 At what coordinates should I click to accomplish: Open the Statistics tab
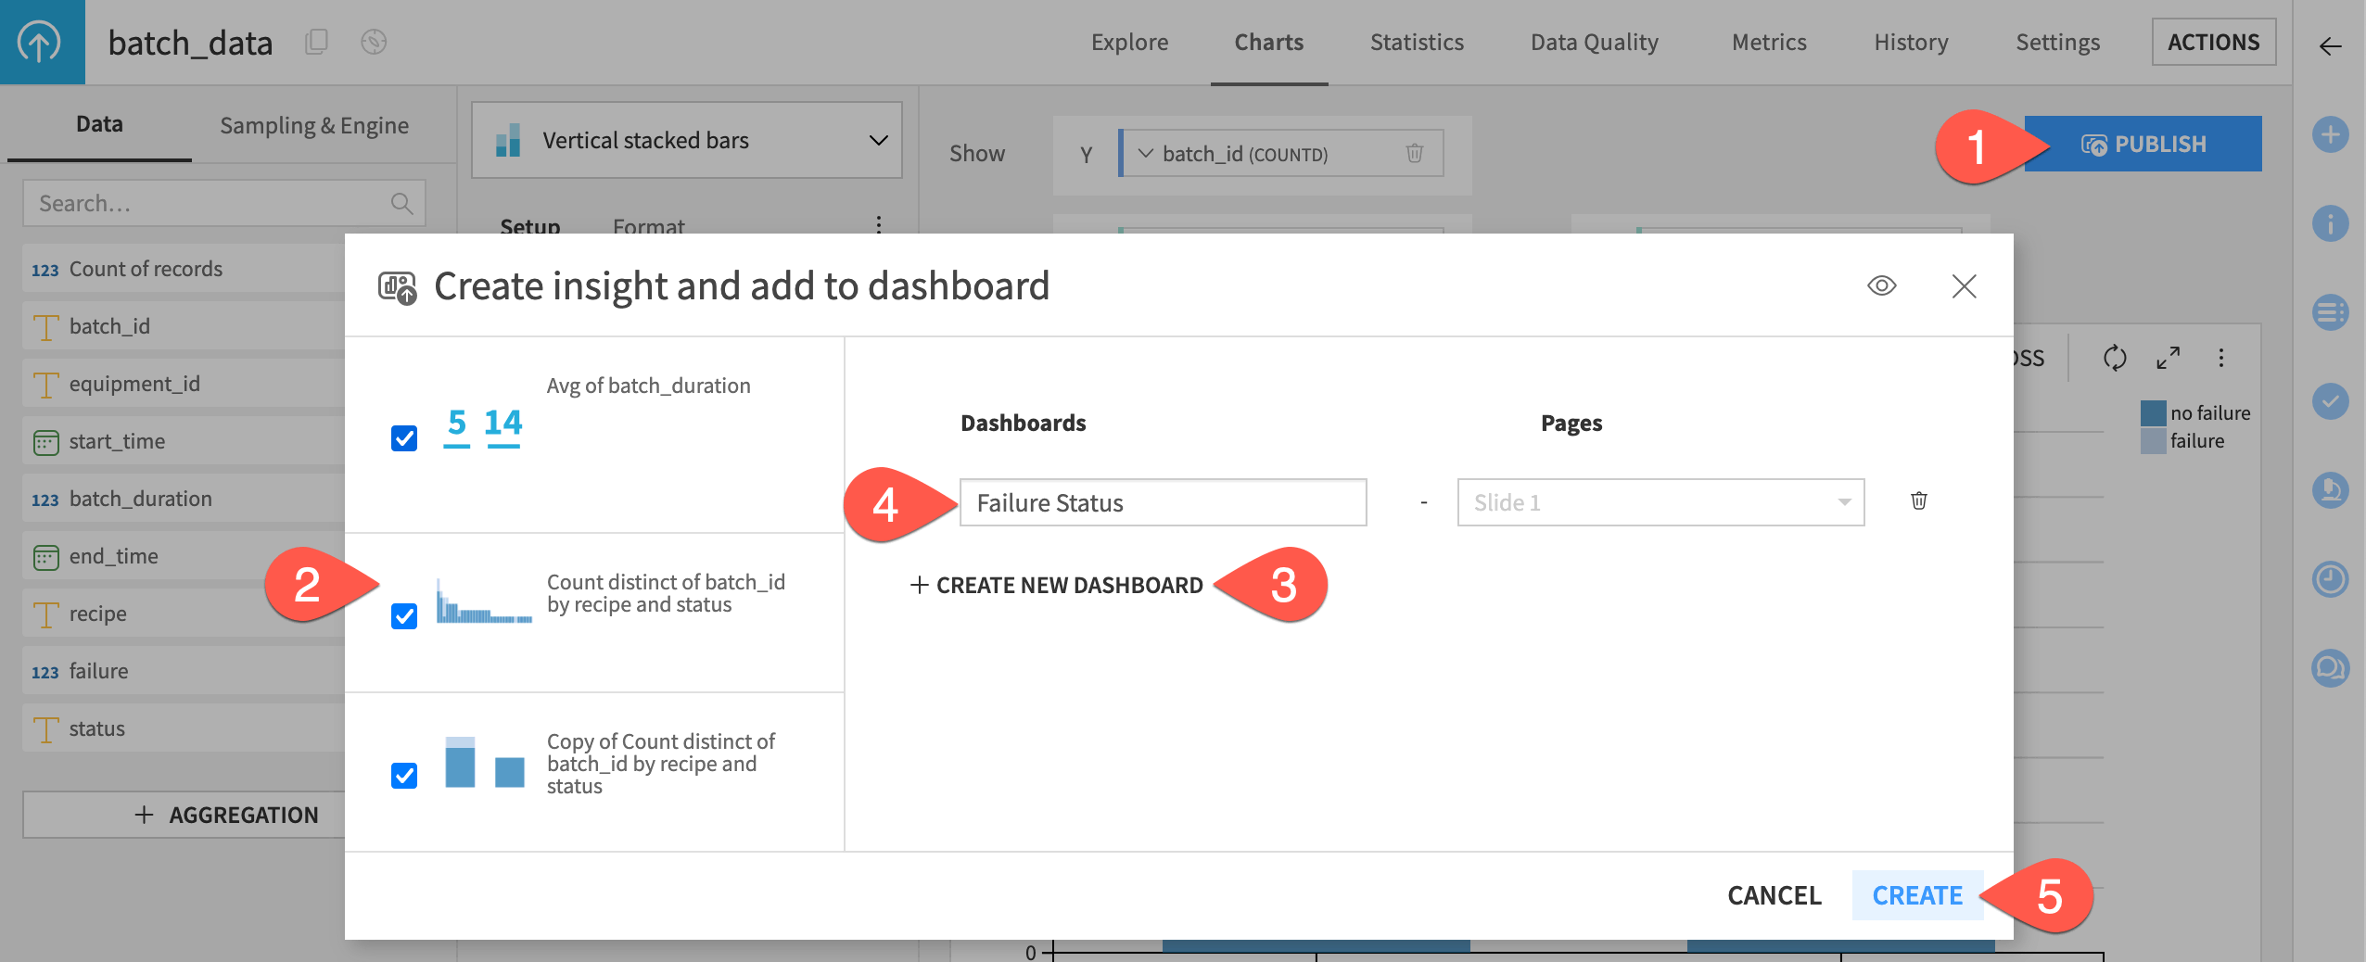(x=1417, y=42)
